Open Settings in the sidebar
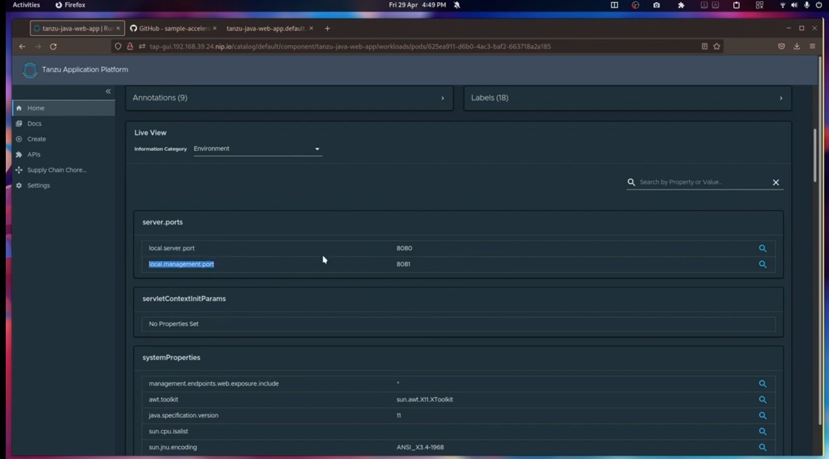 coord(64,186)
